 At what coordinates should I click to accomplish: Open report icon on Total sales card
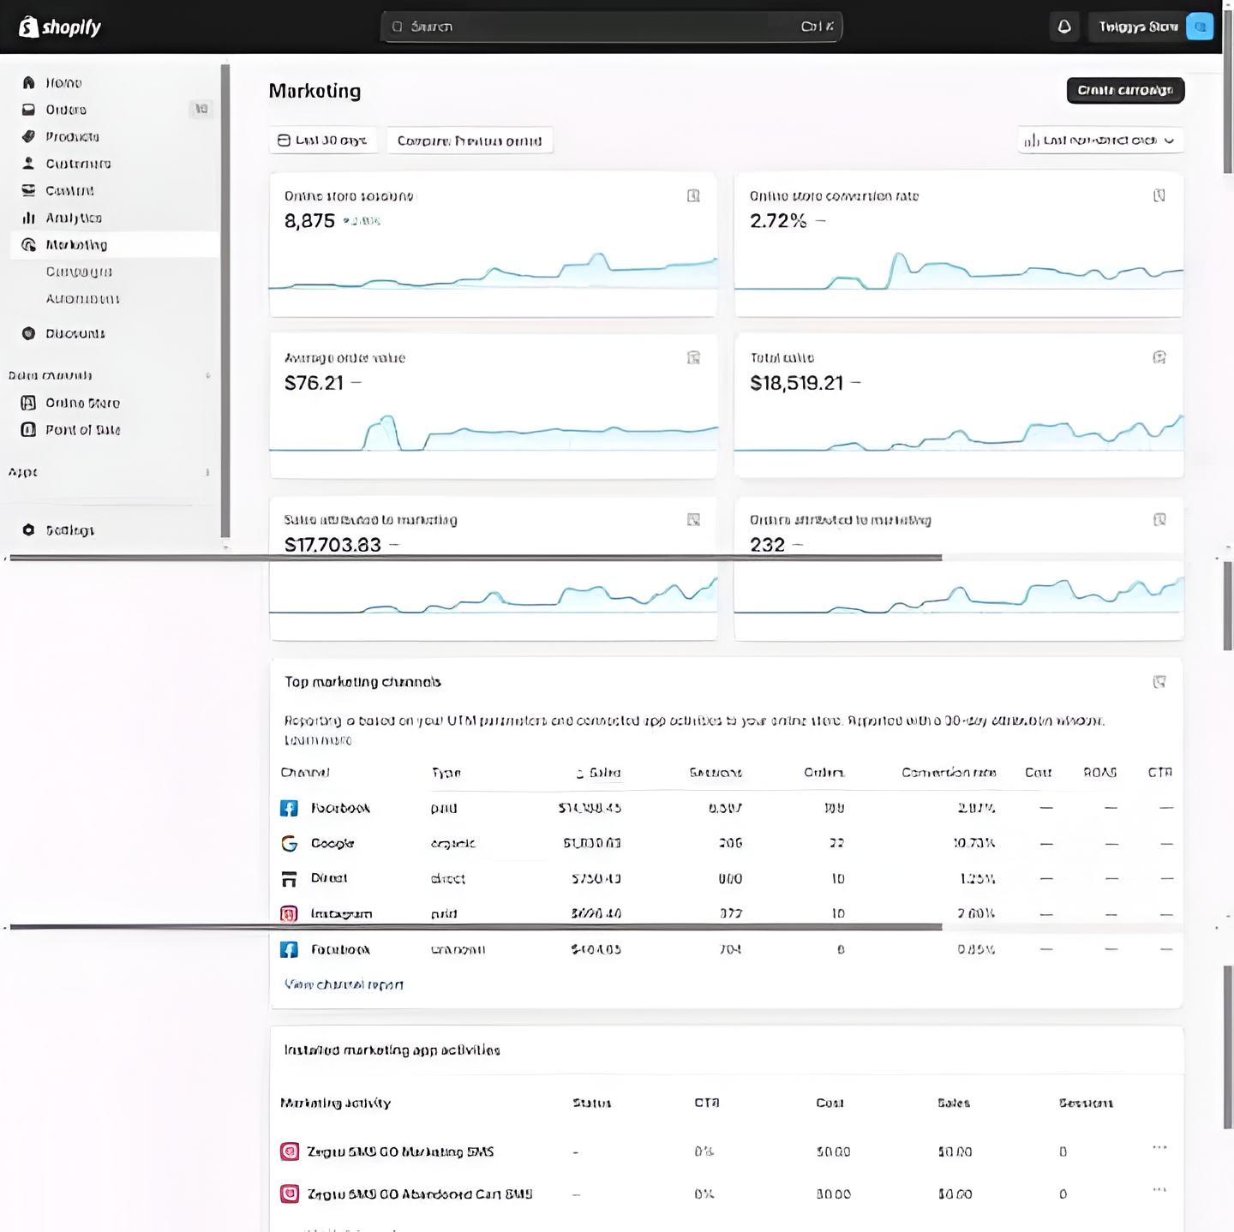pyautogui.click(x=1159, y=358)
